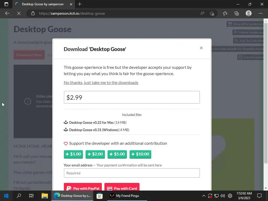Click 'Desktop Goose v0.31 (Windows)' text
268x201 pixels.
click(94, 130)
